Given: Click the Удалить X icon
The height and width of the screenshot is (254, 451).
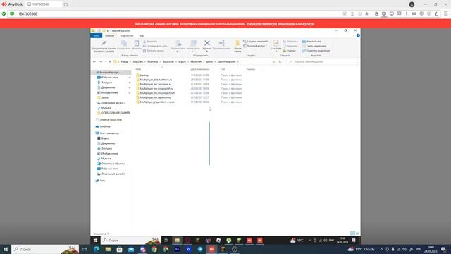Looking at the screenshot, I should (206, 44).
